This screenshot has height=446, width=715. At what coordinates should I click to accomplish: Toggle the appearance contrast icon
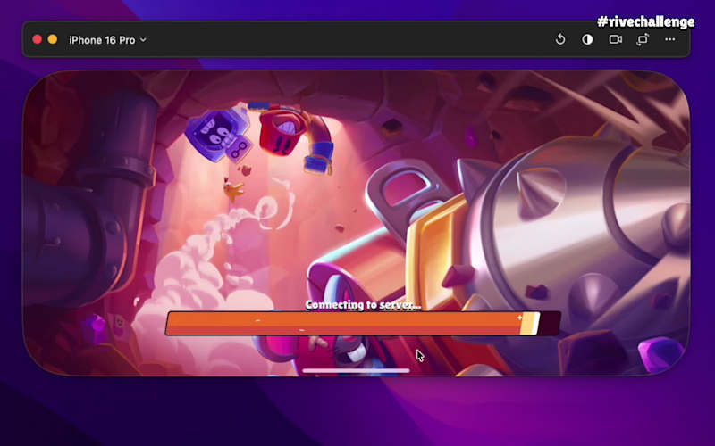pos(587,39)
